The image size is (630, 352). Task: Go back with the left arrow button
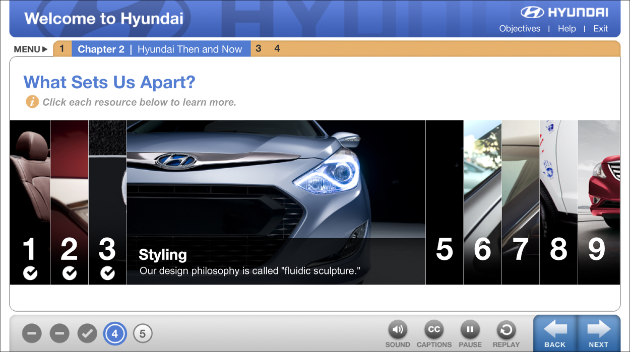click(555, 333)
